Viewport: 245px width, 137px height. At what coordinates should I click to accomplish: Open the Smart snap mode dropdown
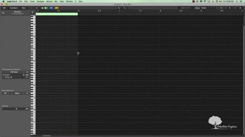[x=209, y=8]
